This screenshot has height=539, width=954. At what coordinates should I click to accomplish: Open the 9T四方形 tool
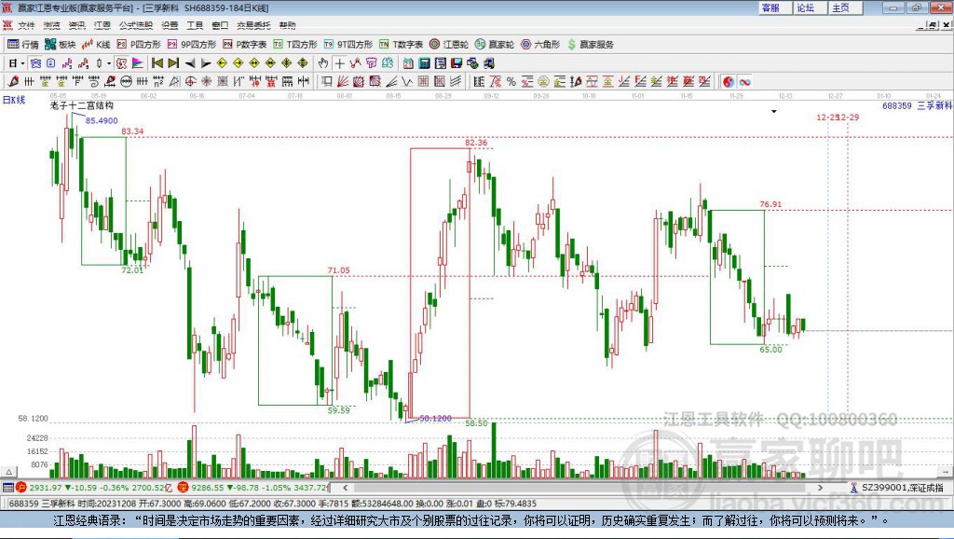pos(348,44)
